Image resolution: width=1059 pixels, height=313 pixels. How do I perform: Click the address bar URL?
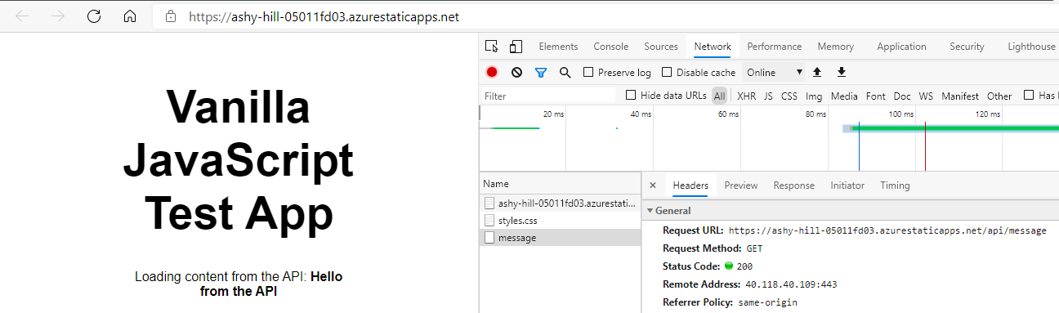[x=324, y=16]
